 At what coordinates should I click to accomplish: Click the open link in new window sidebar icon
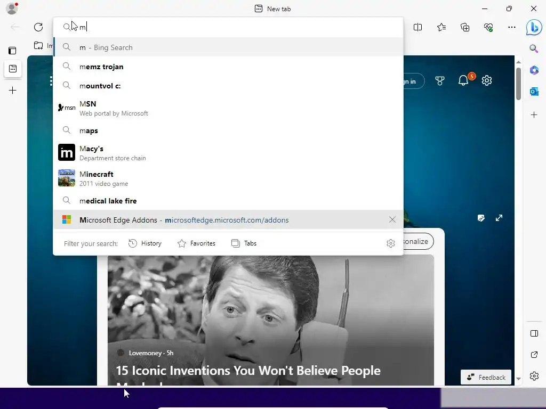click(x=534, y=355)
